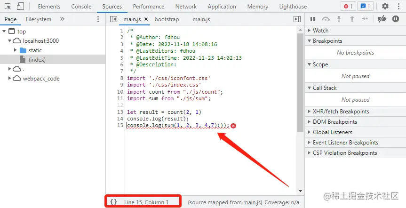Click the Step debugger icon
406x208 pixels.
pos(365,19)
